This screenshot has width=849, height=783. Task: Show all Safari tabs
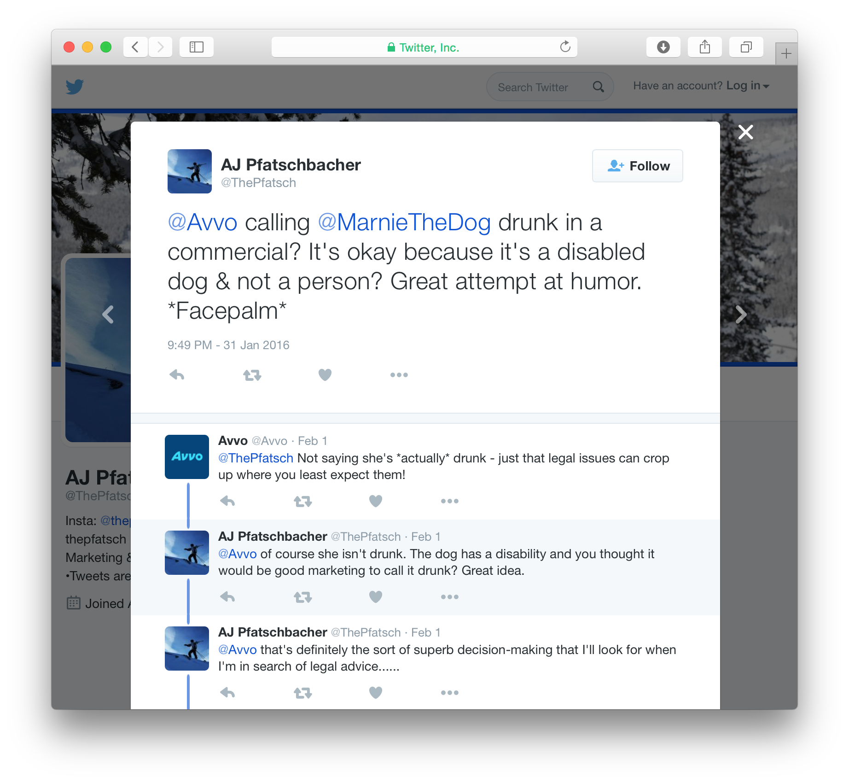[x=746, y=47]
